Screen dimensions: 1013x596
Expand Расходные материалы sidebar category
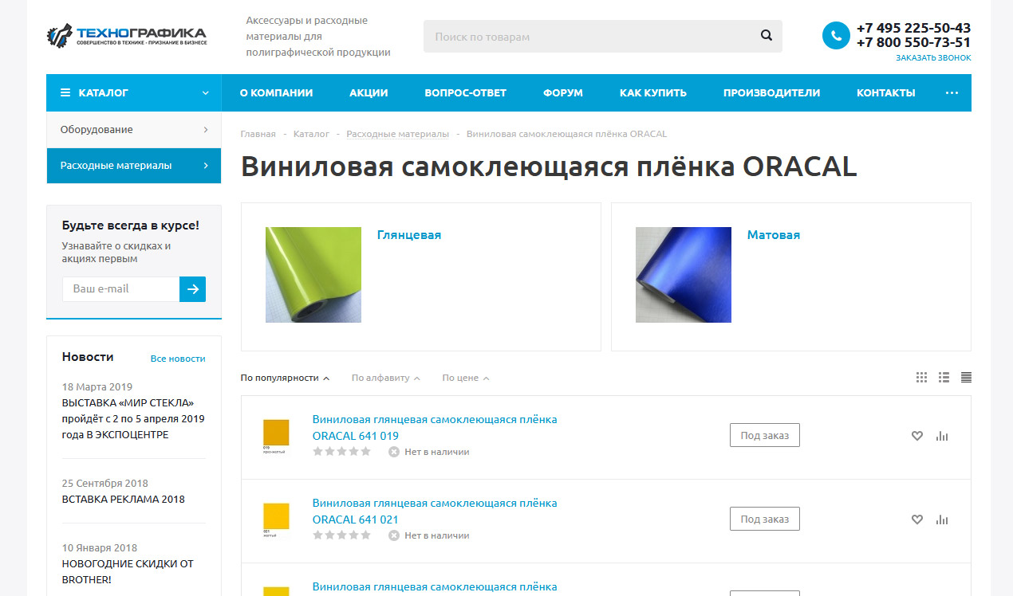click(x=206, y=166)
